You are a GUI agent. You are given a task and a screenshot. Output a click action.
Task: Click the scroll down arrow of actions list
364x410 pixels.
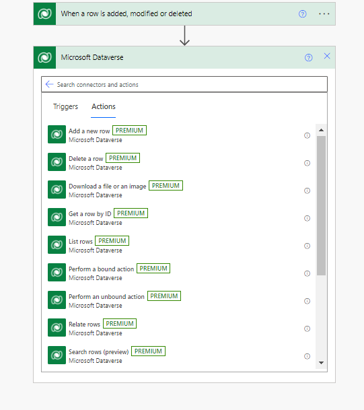pyautogui.click(x=321, y=363)
